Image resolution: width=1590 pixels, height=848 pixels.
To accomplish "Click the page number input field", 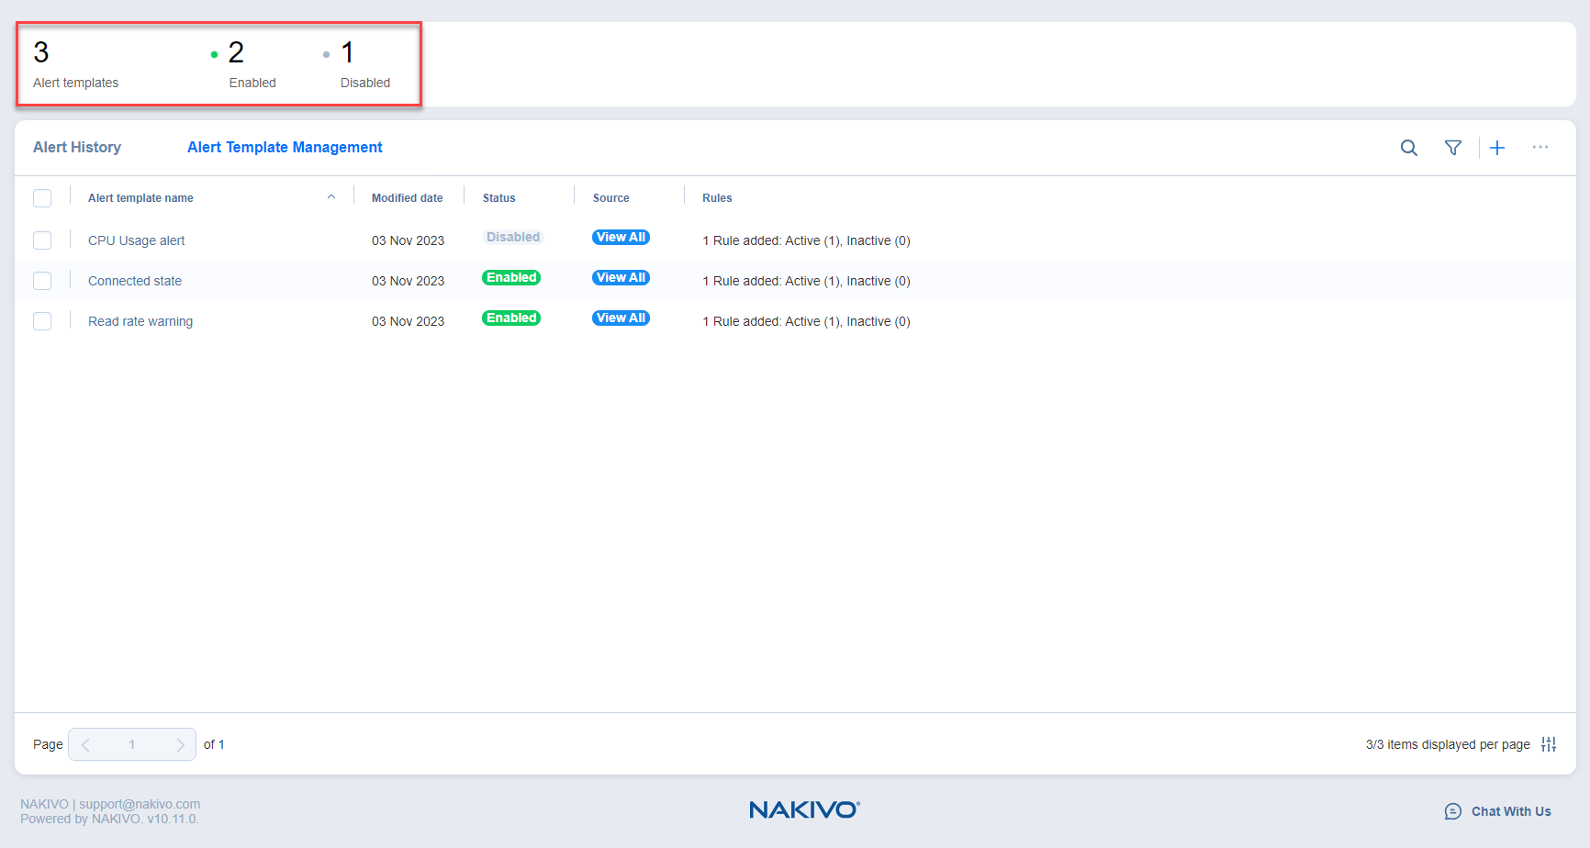I will click(132, 744).
